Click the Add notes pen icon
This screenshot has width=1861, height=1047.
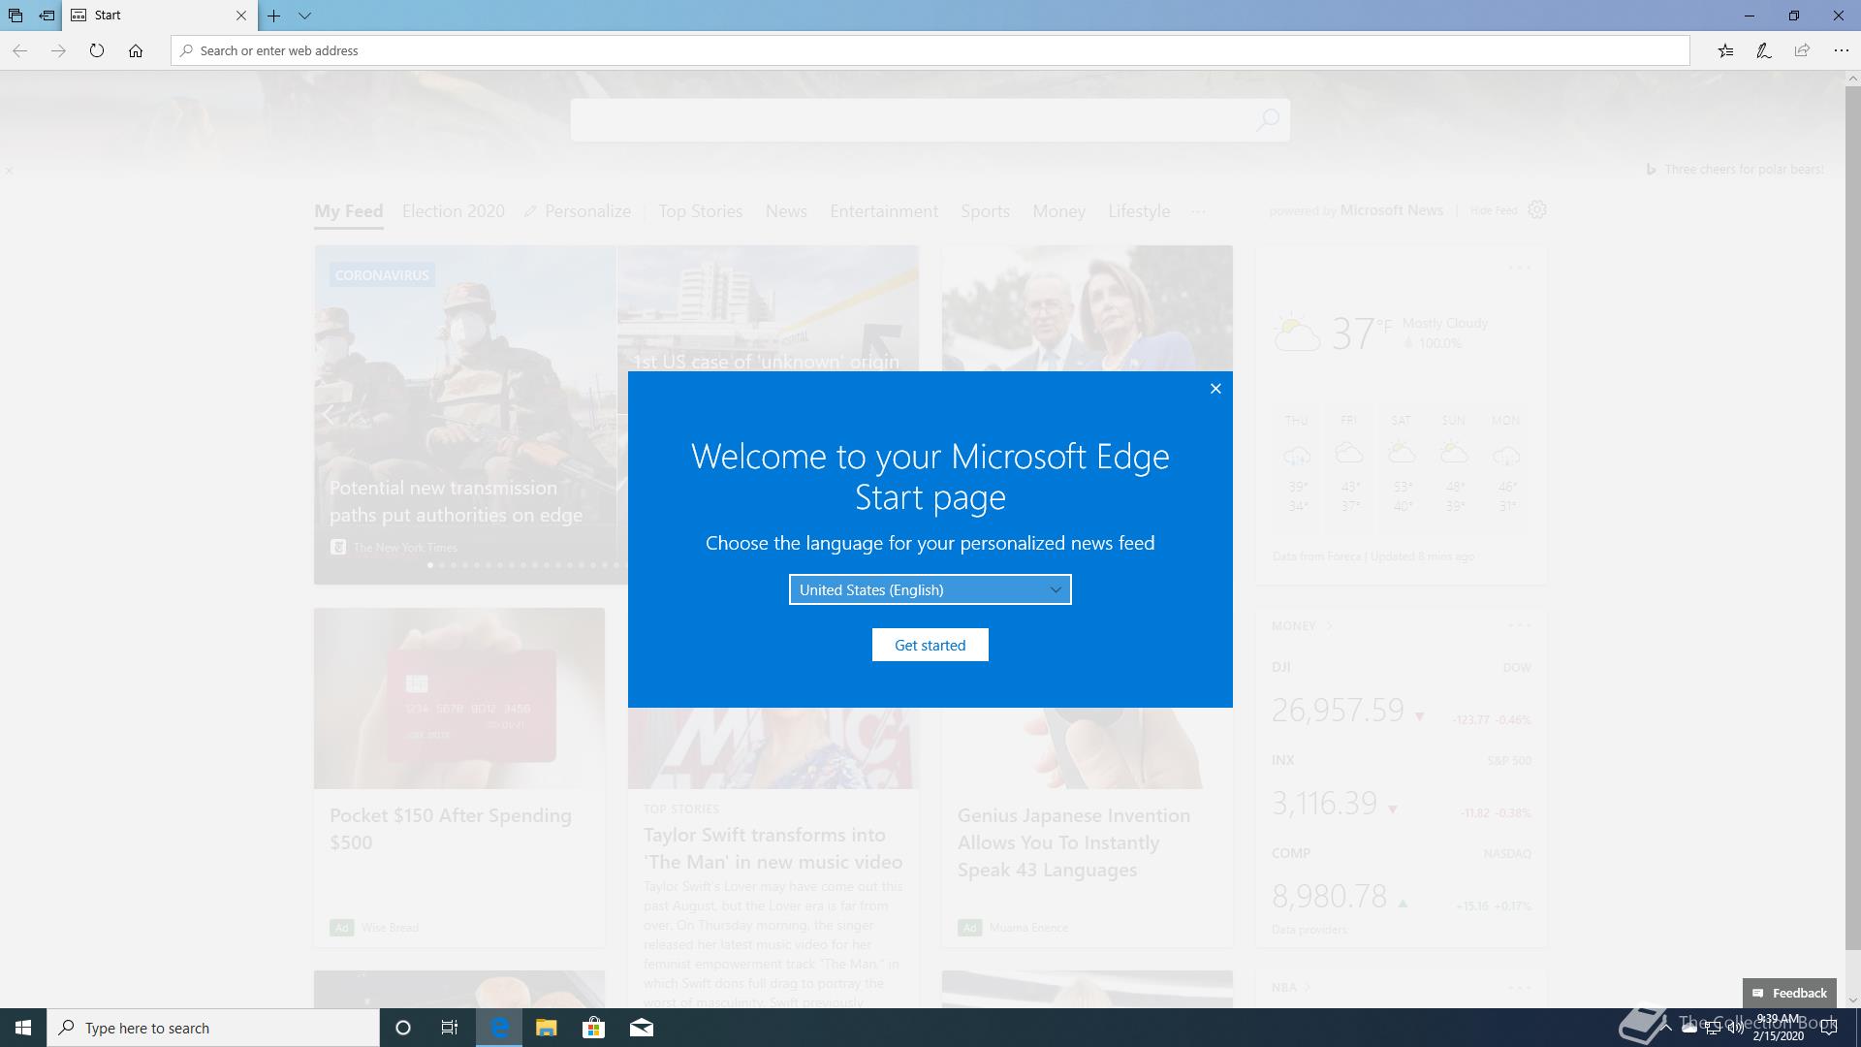(1764, 50)
